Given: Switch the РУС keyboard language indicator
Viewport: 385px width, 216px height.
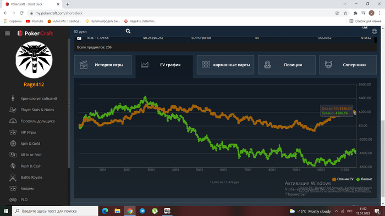Looking at the screenshot, I should tap(350, 211).
